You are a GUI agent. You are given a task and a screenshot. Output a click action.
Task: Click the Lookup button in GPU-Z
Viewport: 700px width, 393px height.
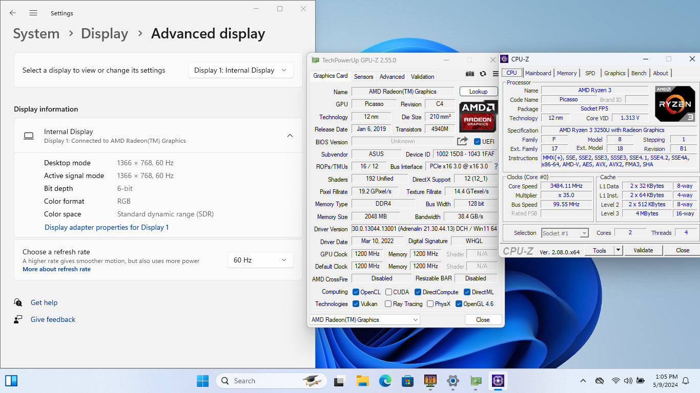click(x=478, y=92)
